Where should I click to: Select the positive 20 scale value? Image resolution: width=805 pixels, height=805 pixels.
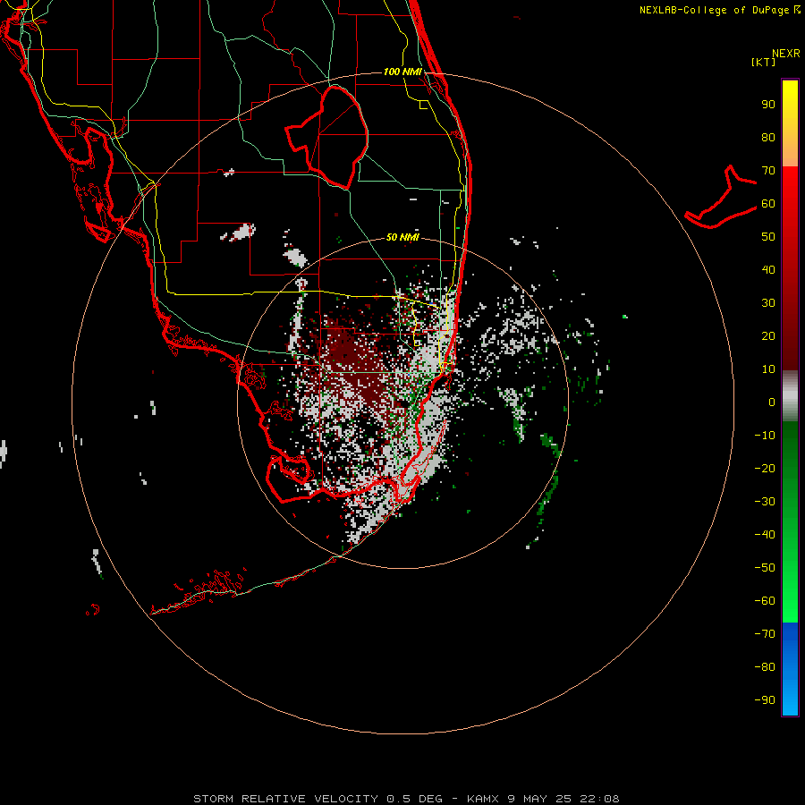coord(768,335)
